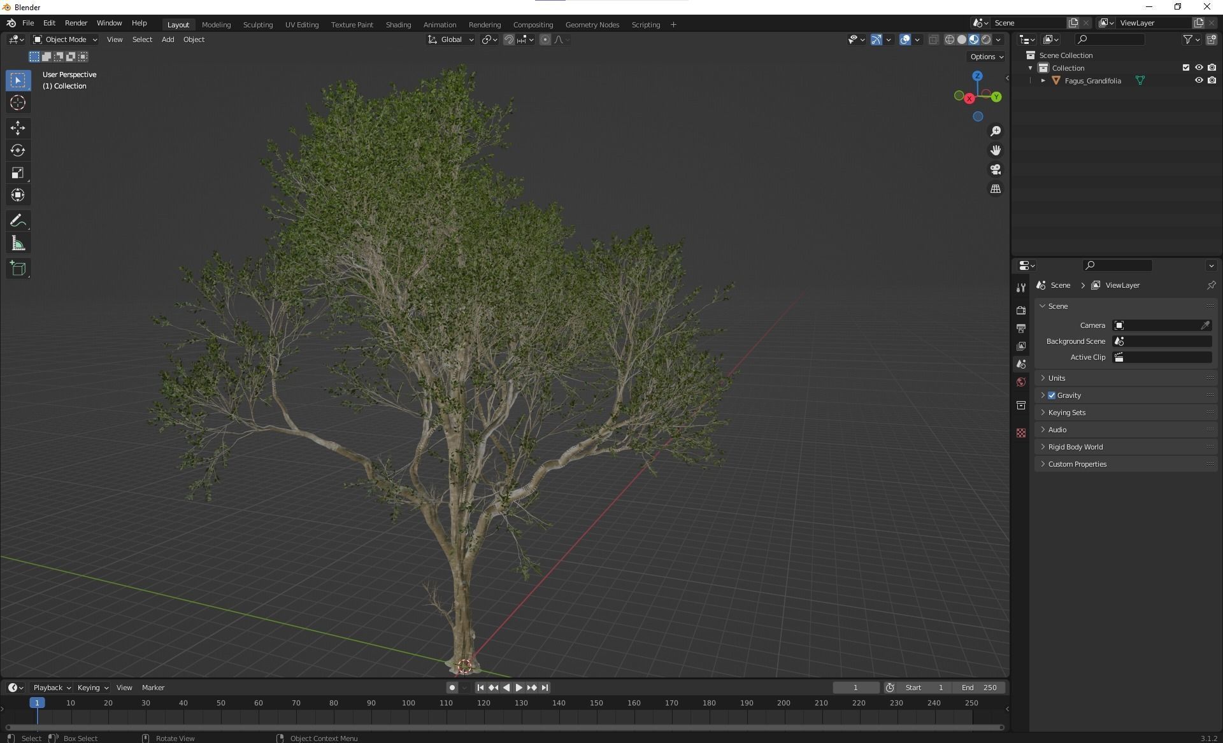Expand the Units panel

(1057, 378)
